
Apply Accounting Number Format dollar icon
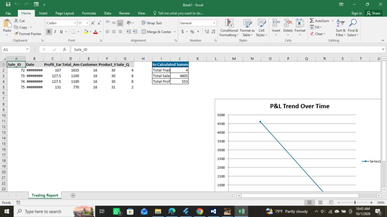tap(182, 32)
